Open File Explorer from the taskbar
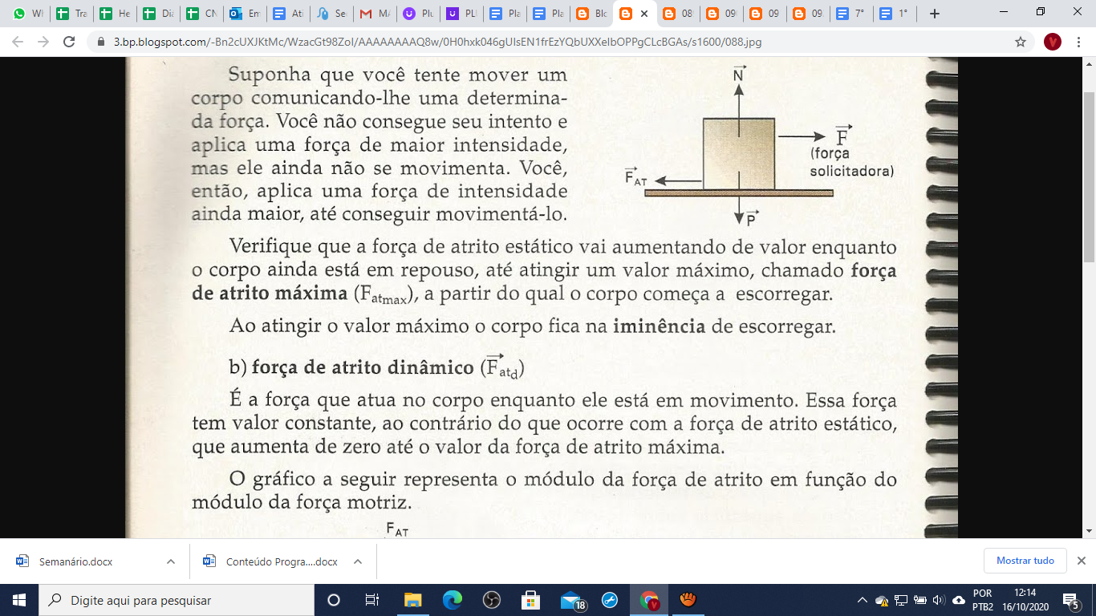The image size is (1096, 616). (412, 600)
